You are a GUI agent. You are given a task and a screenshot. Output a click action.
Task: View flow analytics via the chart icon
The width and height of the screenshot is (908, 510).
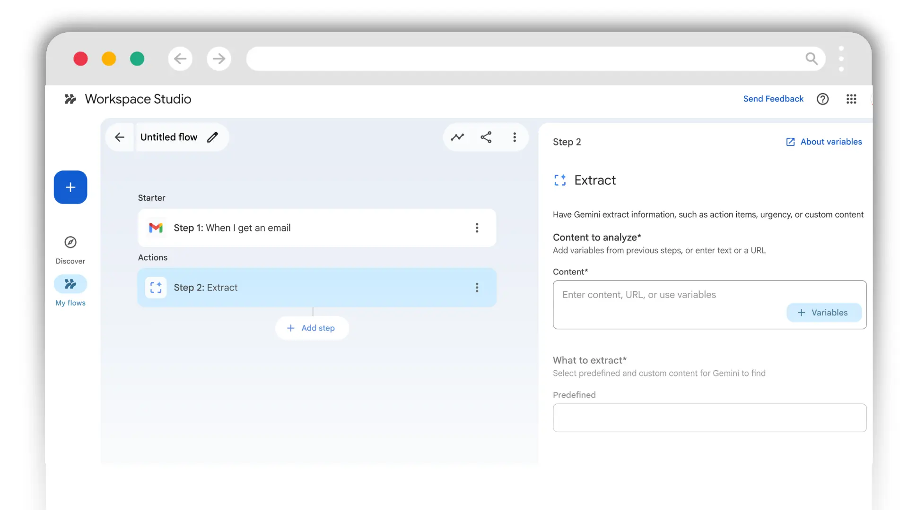[x=457, y=137]
